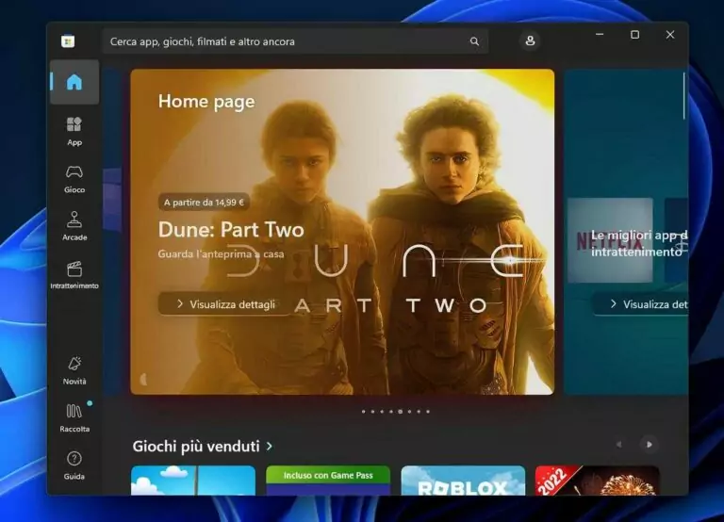Screen dimensions: 724x522
Task: Click Visualizza dettagli on Netflix entertainment card
Action: coord(641,304)
